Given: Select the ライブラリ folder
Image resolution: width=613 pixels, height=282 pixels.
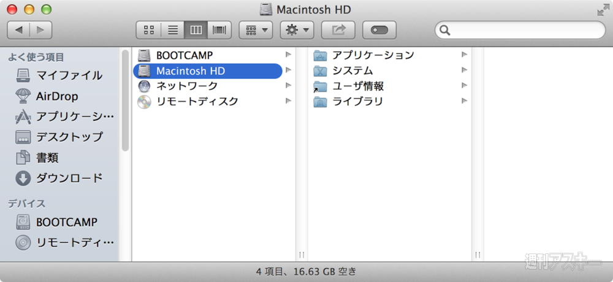Looking at the screenshot, I should pyautogui.click(x=390, y=102).
